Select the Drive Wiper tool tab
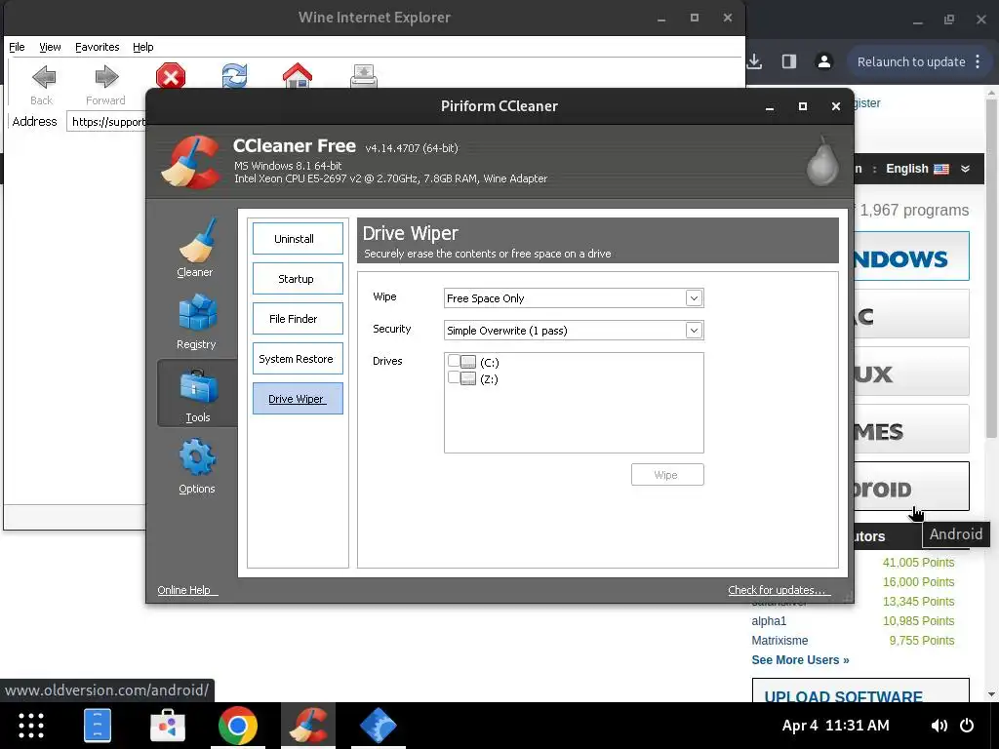 click(x=298, y=399)
